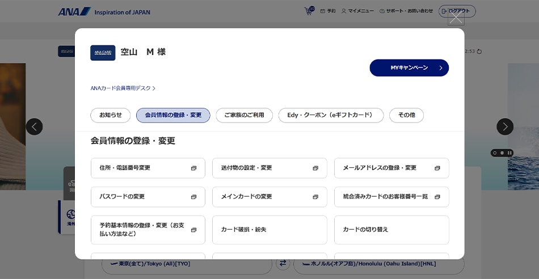This screenshot has height=279, width=539.
Task: Close the member menu with X icon
Action: coord(456,18)
